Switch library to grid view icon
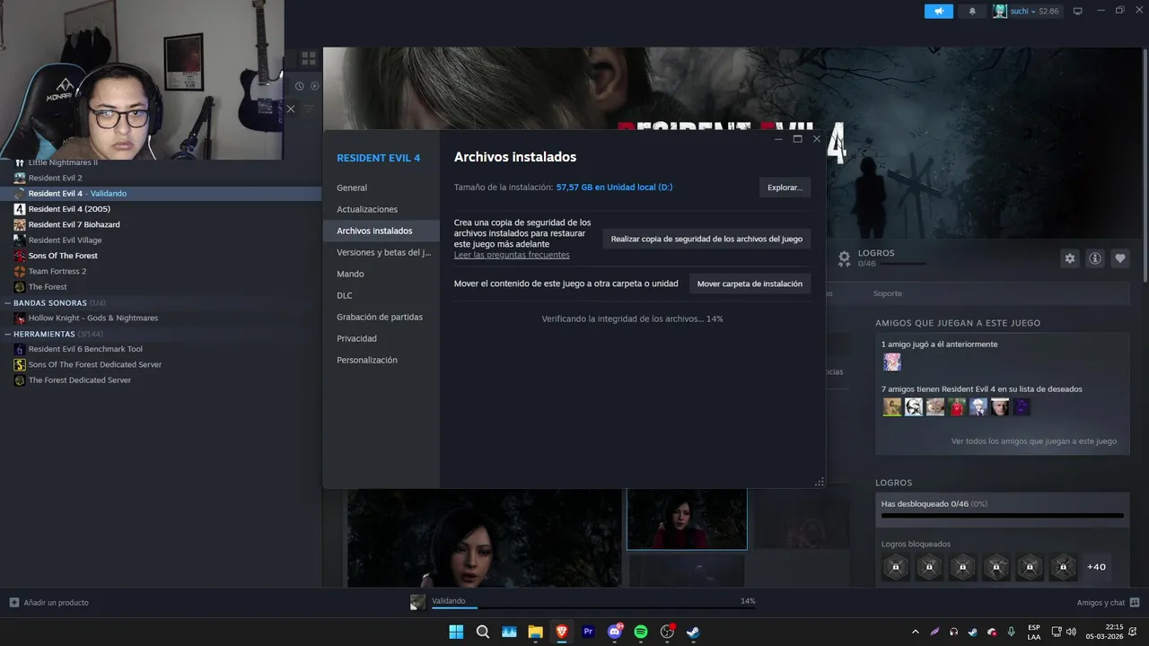 click(309, 58)
